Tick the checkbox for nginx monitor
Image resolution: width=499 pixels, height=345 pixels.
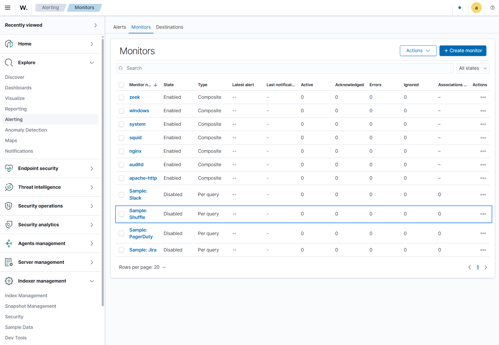click(121, 151)
